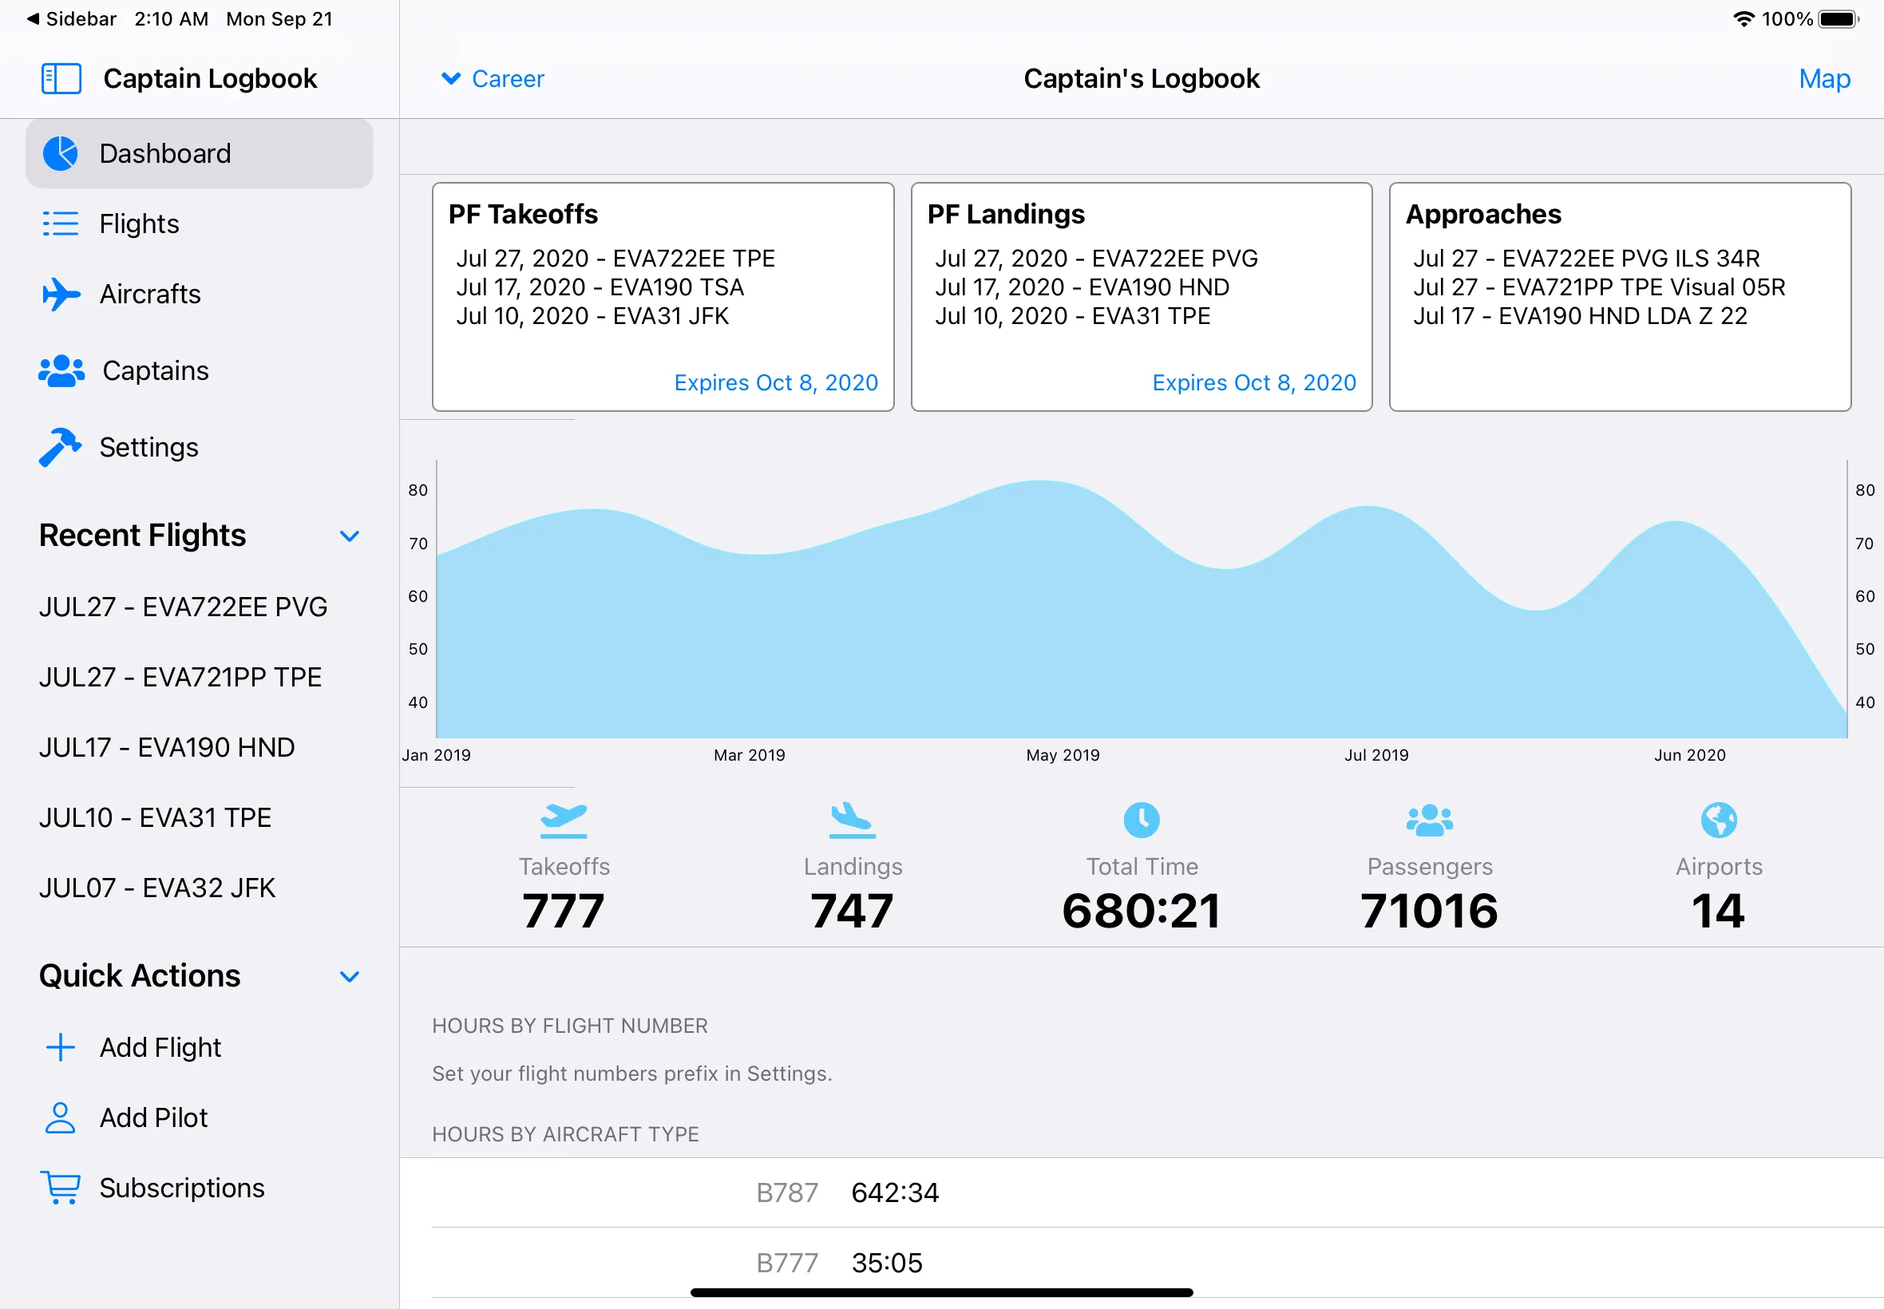The height and width of the screenshot is (1309, 1884).
Task: Tap Add Flight quick action
Action: click(160, 1047)
